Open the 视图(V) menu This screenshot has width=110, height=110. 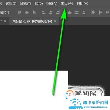52,4
